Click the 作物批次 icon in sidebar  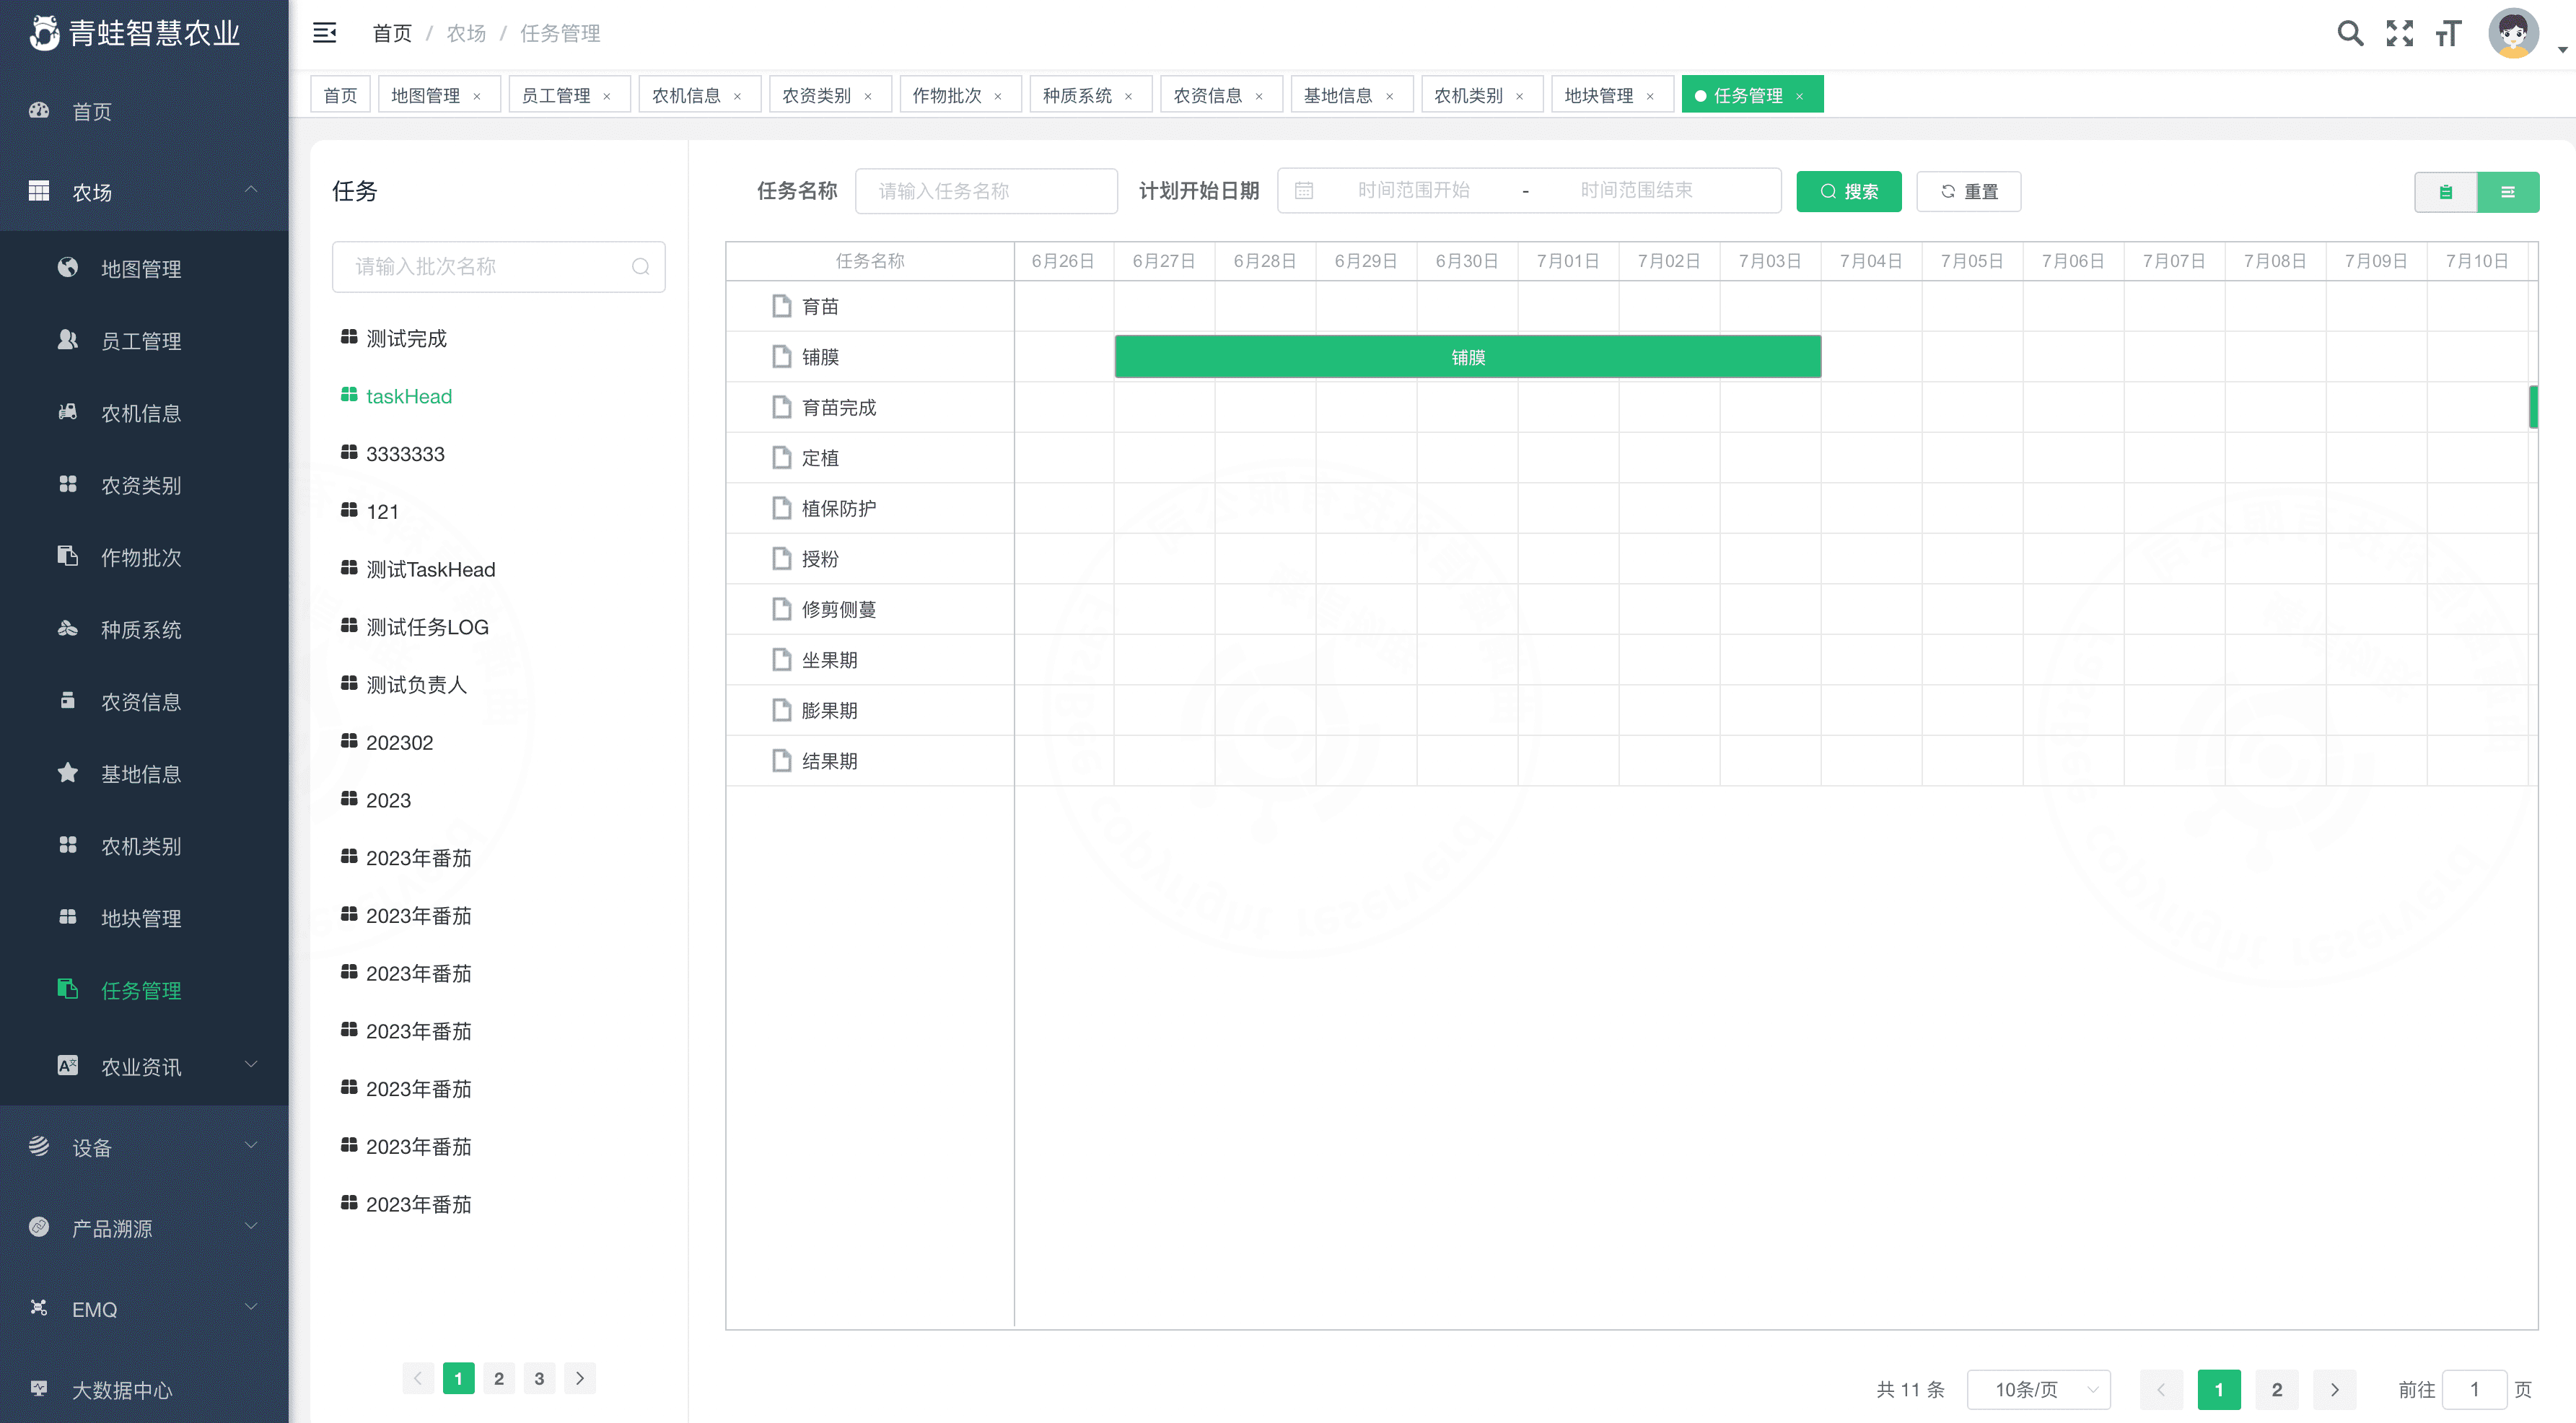[x=68, y=556]
